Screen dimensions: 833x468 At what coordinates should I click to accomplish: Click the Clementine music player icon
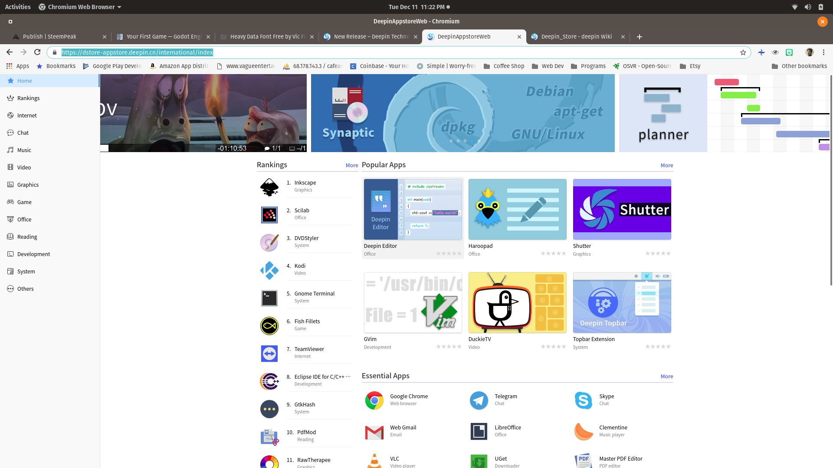(583, 432)
